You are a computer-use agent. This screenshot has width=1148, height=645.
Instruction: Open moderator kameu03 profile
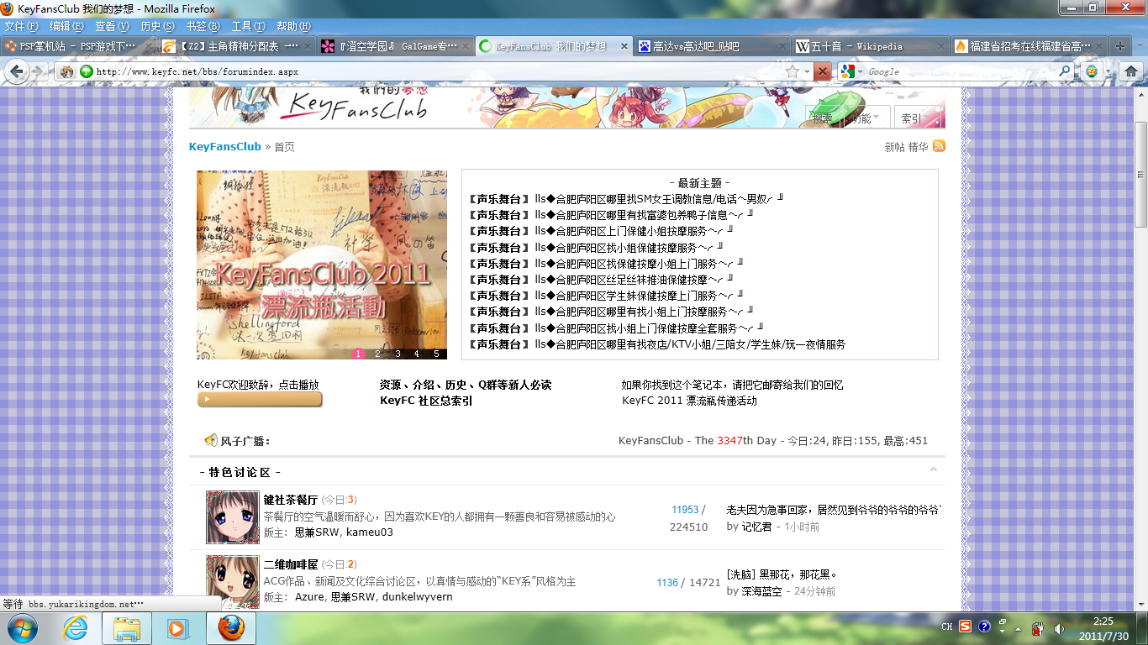(370, 532)
